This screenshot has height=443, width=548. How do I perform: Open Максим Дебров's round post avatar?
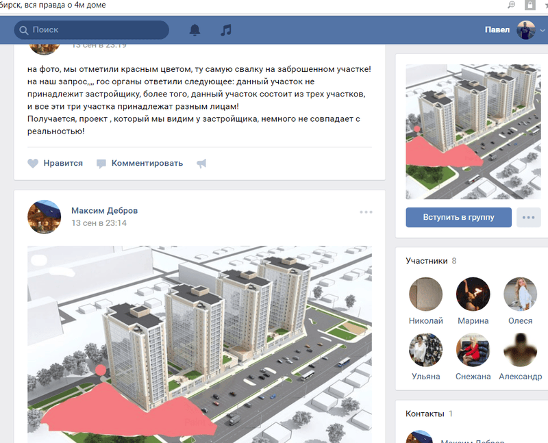click(45, 217)
